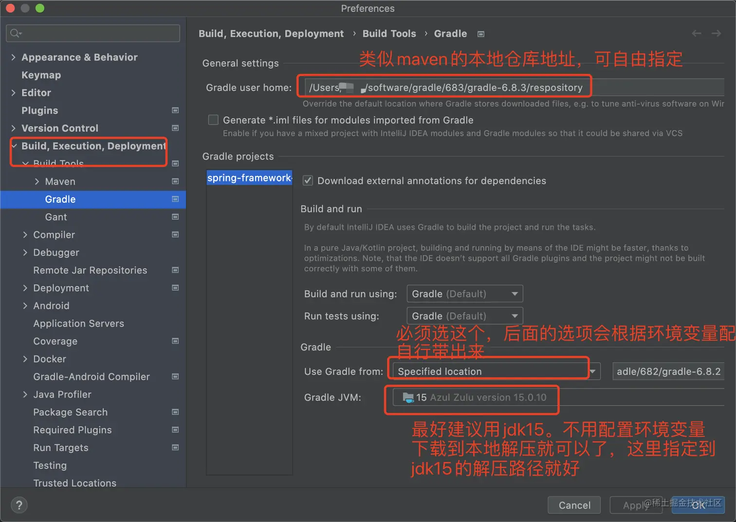736x522 pixels.
Task: Open Testing settings page
Action: tap(50, 465)
